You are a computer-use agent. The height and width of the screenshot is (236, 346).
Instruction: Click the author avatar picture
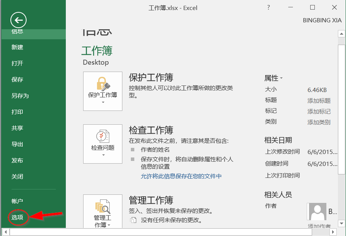[x=317, y=211]
